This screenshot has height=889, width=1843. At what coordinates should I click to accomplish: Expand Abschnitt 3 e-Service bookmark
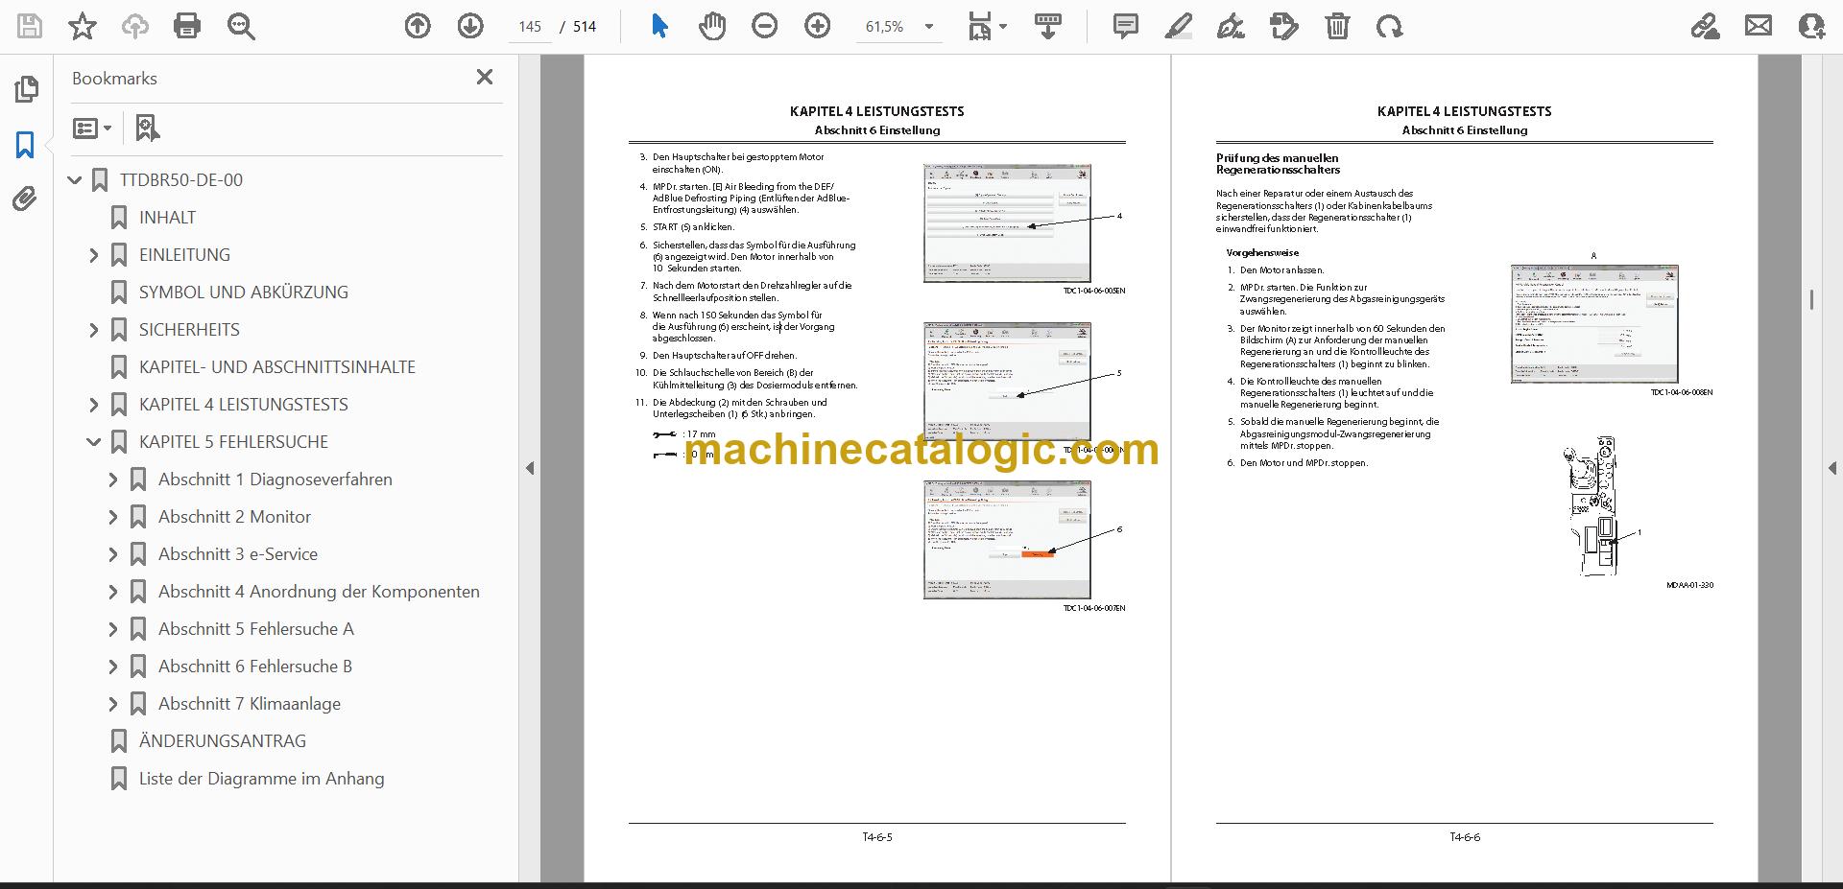pyautogui.click(x=112, y=554)
